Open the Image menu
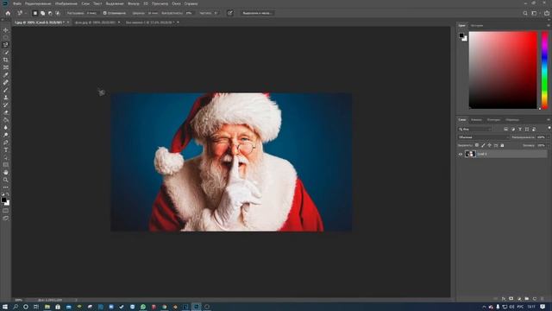552x311 pixels. (66, 3)
